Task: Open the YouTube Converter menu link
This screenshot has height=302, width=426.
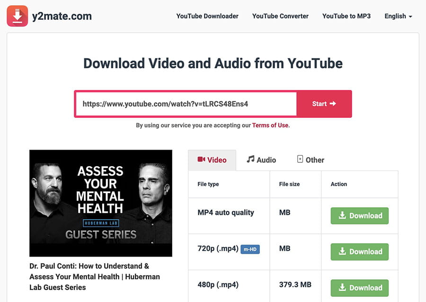Action: click(x=280, y=16)
